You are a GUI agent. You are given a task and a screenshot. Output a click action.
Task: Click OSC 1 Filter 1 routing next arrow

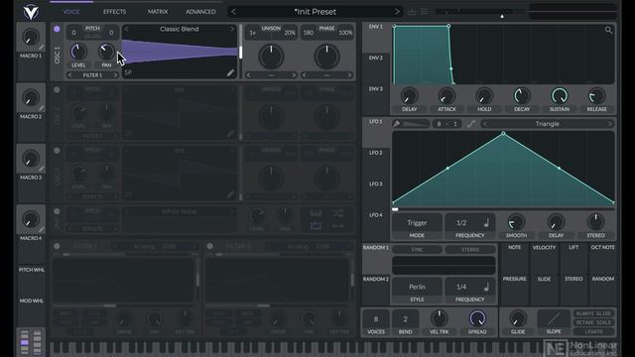[x=115, y=75]
